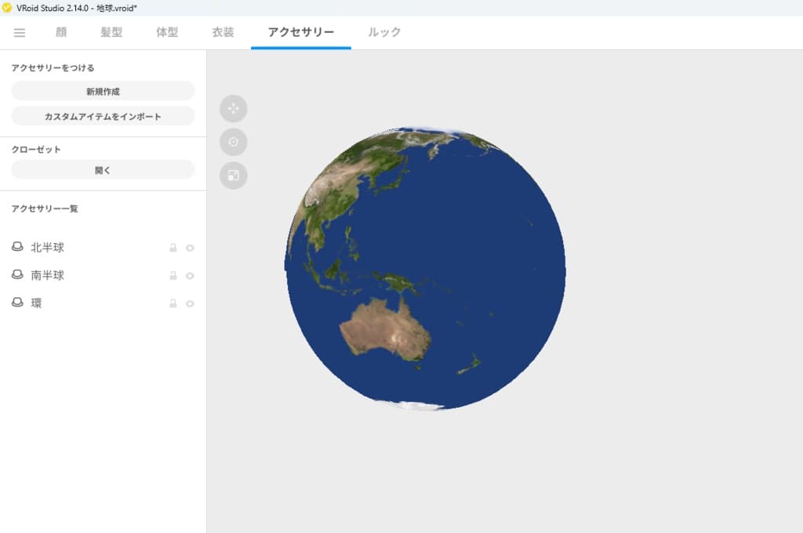
Task: Toggle visibility eye for 北半球
Action: 190,248
